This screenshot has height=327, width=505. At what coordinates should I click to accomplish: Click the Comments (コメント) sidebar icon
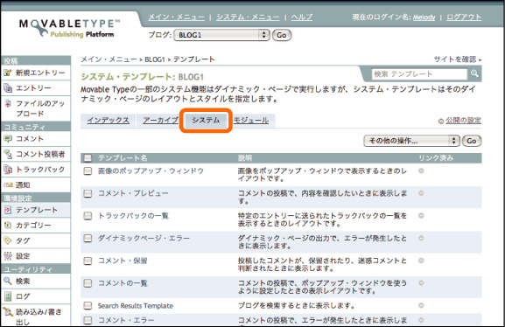coord(8,139)
